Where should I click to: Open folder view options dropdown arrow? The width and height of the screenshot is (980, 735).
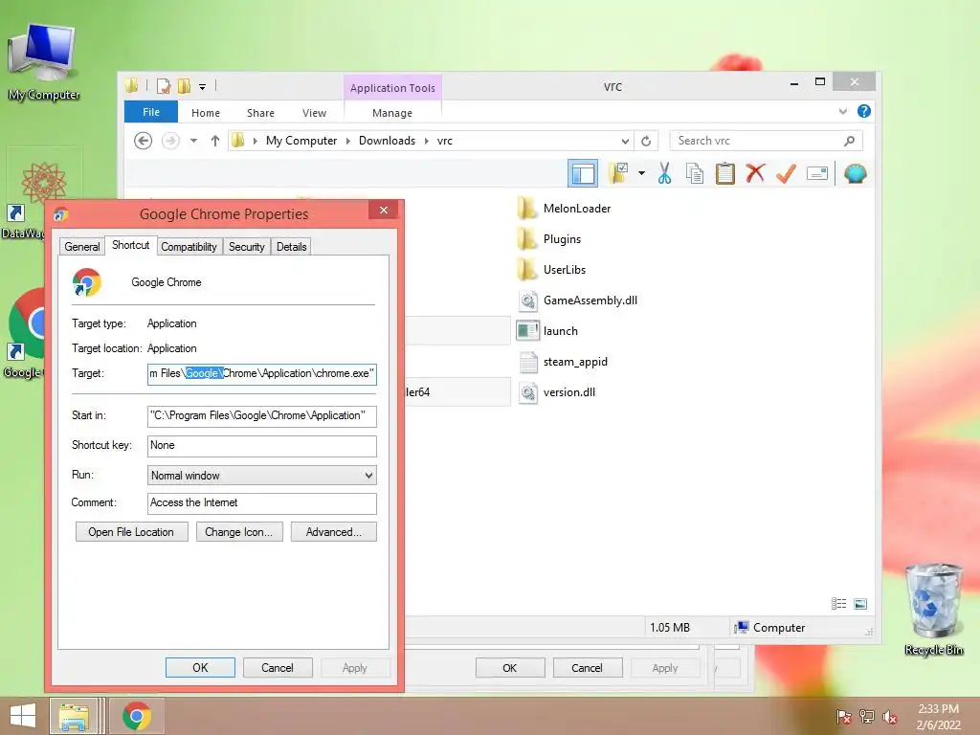pyautogui.click(x=641, y=173)
